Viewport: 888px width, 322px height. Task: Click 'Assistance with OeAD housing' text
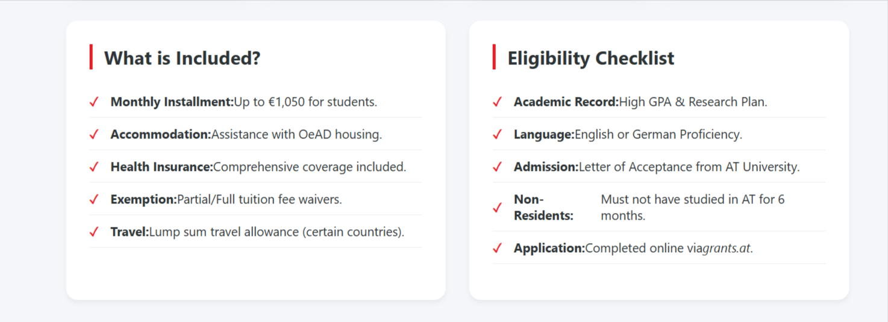(296, 134)
